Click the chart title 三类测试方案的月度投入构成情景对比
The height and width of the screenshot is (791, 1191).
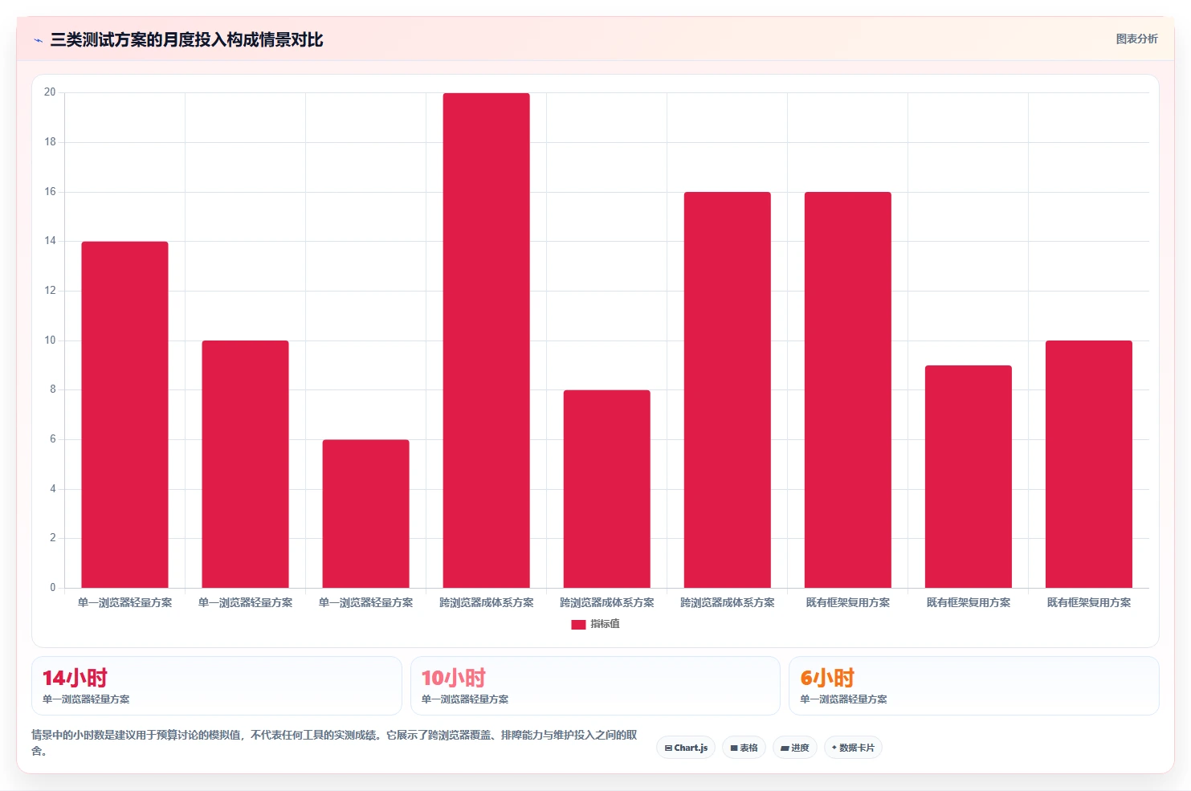click(186, 40)
